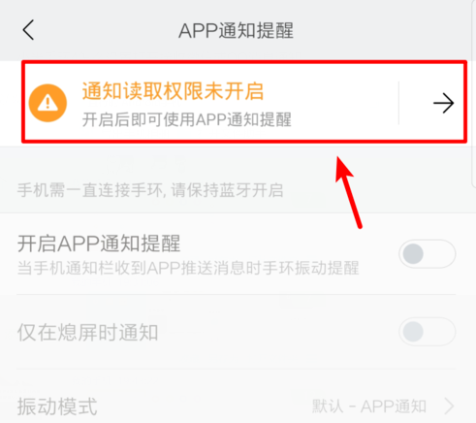Enable the 开启APP通知提醒 switch
Viewport: 476px width, 423px height.
coord(428,254)
